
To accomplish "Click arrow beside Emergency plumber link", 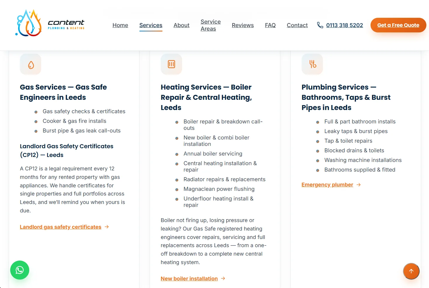I will 359,185.
